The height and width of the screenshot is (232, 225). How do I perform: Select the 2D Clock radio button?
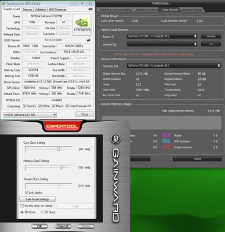42,212
